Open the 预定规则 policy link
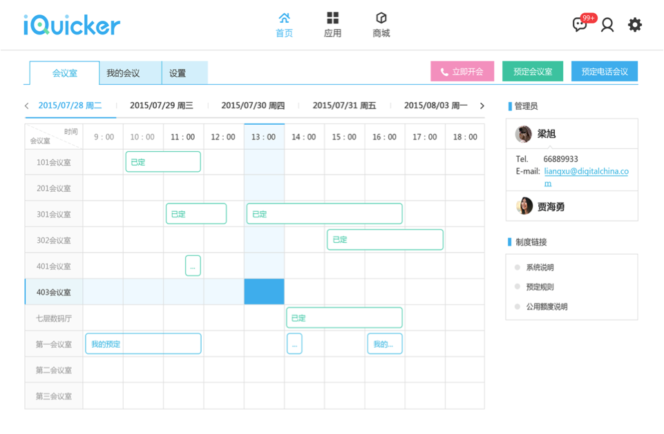 540,287
